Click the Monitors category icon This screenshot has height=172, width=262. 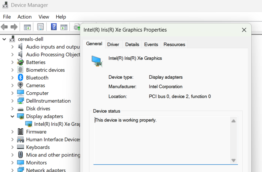[20, 162]
